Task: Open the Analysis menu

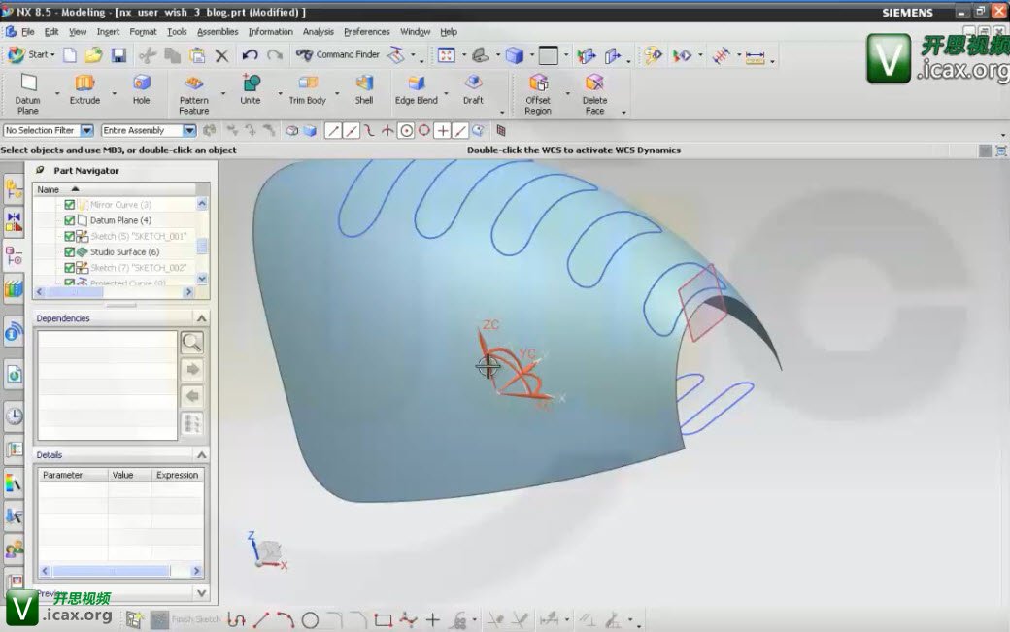Action: [x=318, y=32]
